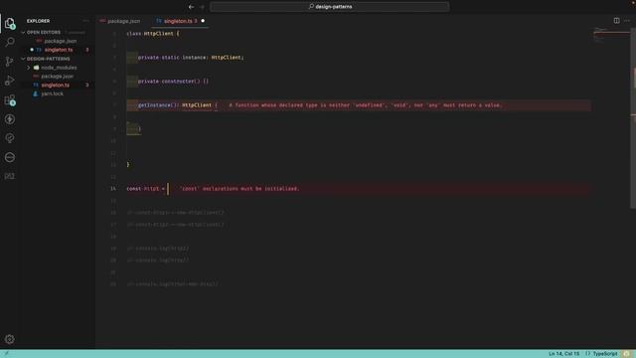Split the editor to the right

coord(616,20)
